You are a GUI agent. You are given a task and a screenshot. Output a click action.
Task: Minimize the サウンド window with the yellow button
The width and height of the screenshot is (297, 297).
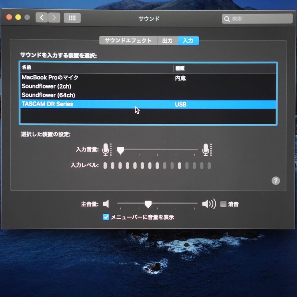(18, 17)
